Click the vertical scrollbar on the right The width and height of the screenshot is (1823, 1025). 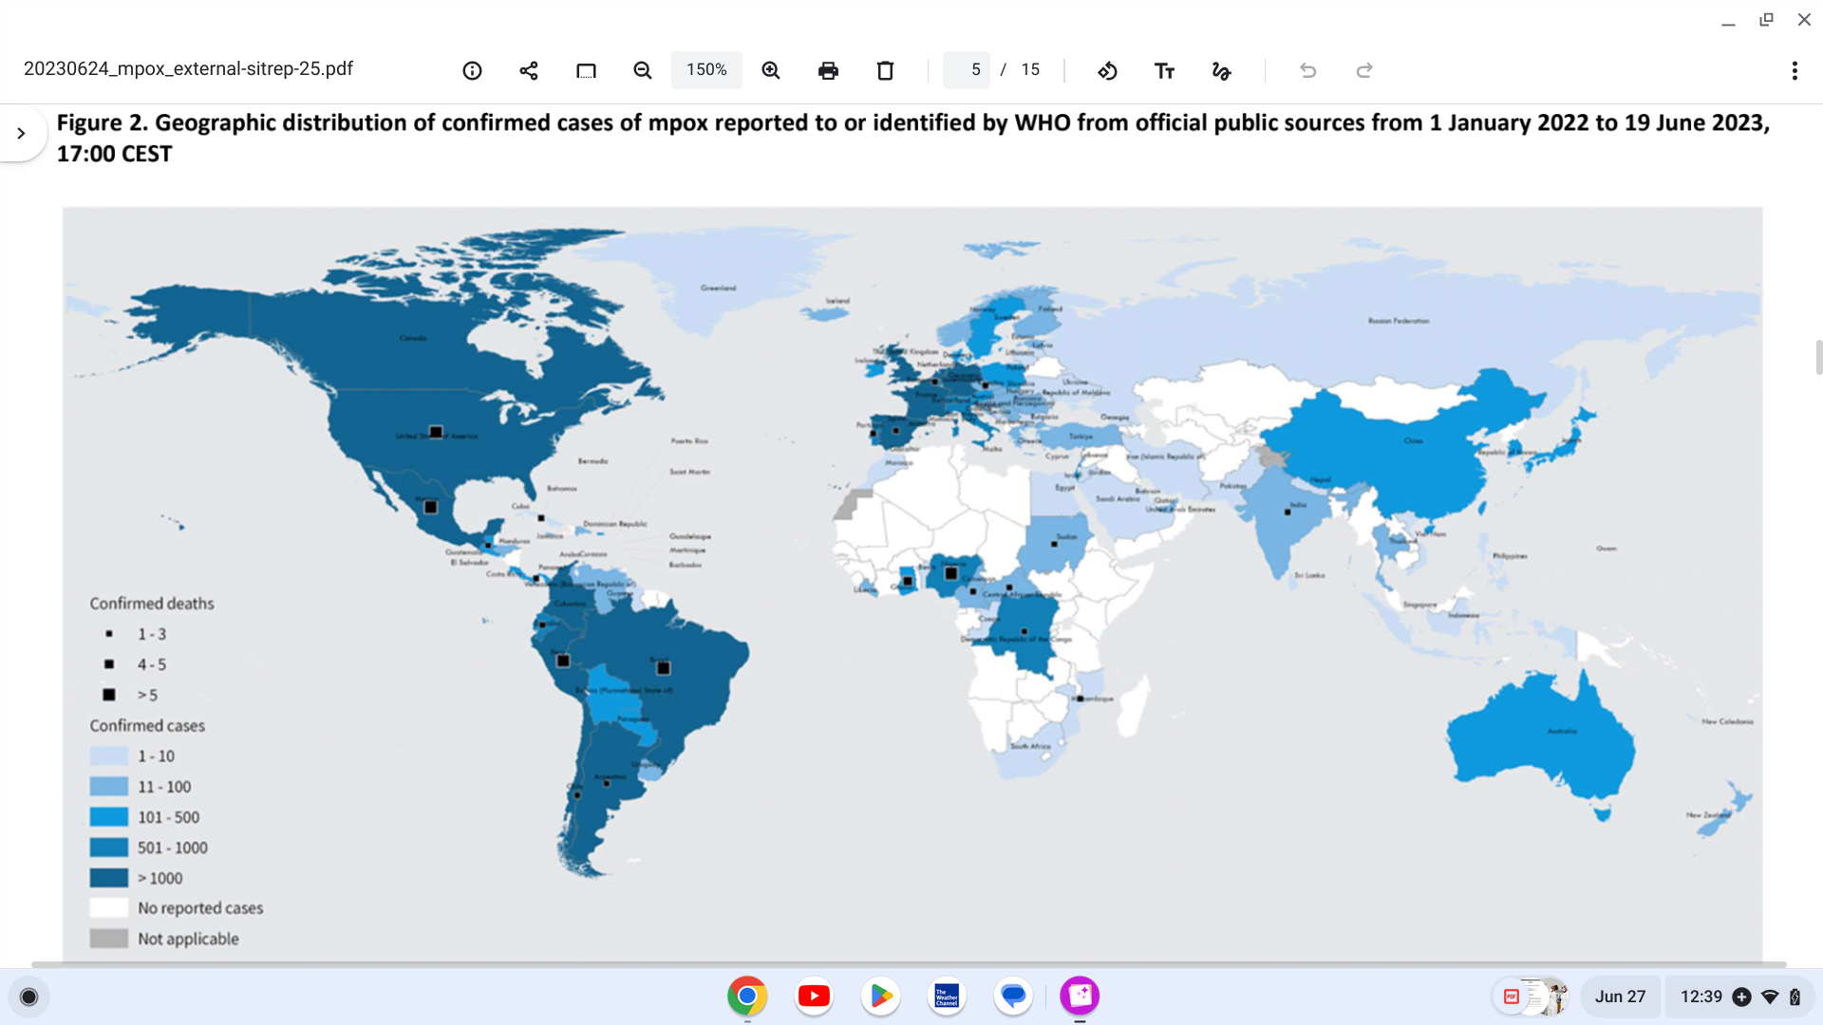click(x=1818, y=358)
